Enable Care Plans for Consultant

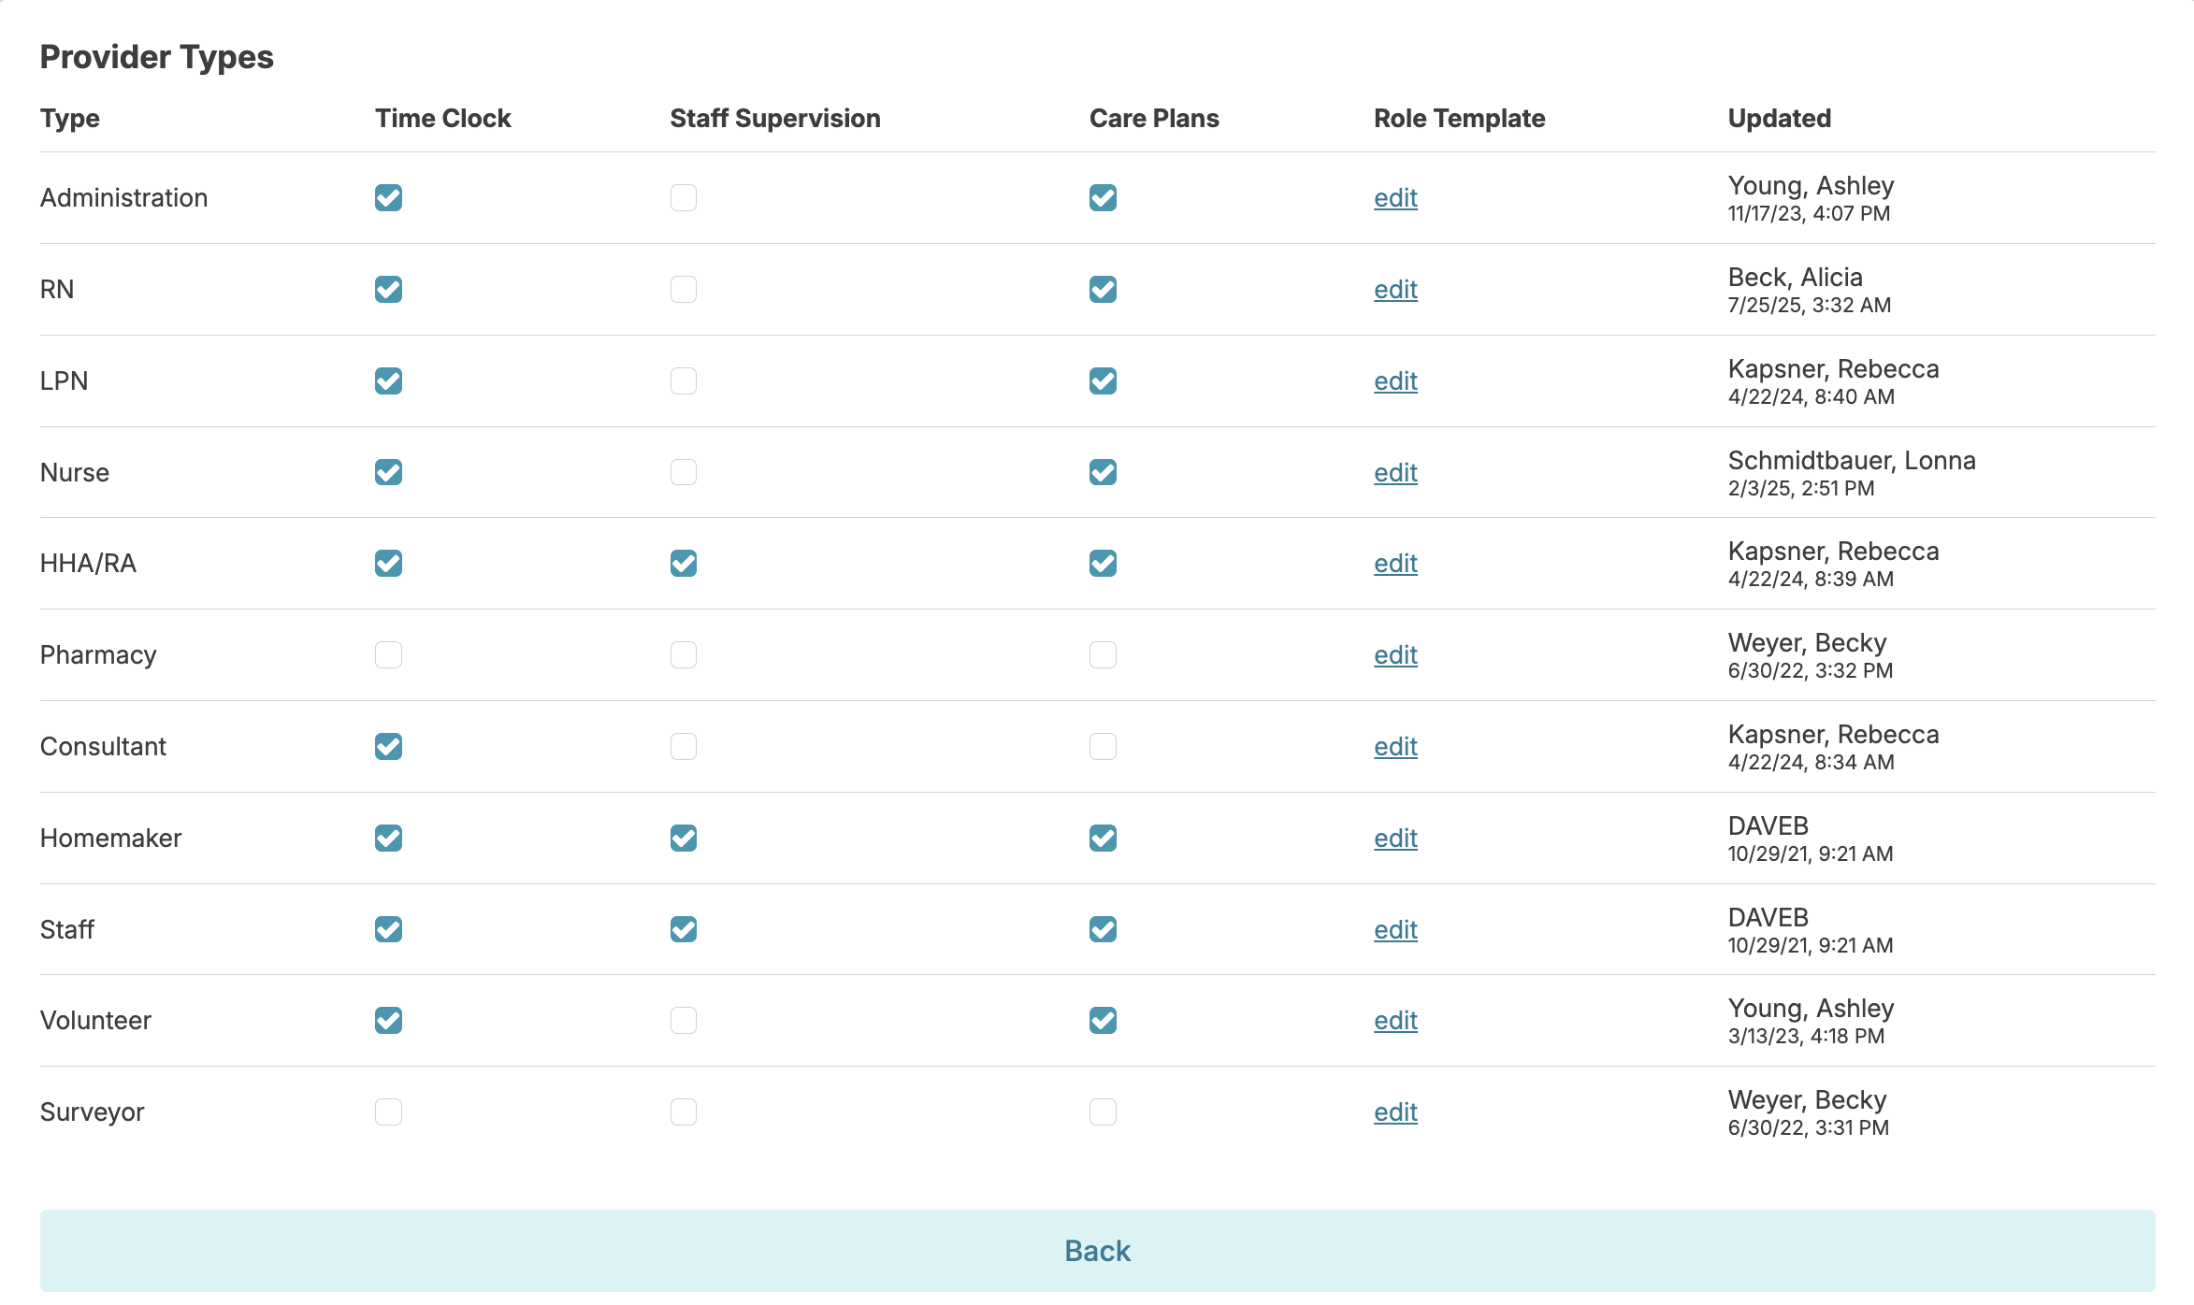click(1103, 747)
